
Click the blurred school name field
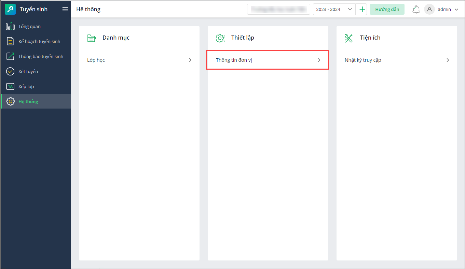coord(278,10)
